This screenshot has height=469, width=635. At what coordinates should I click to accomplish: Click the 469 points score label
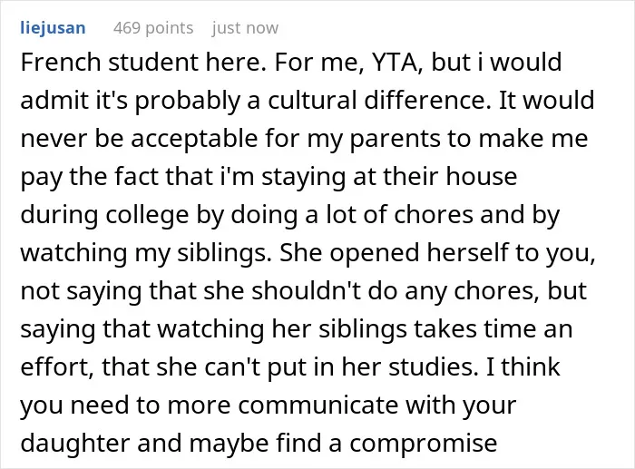click(x=153, y=28)
